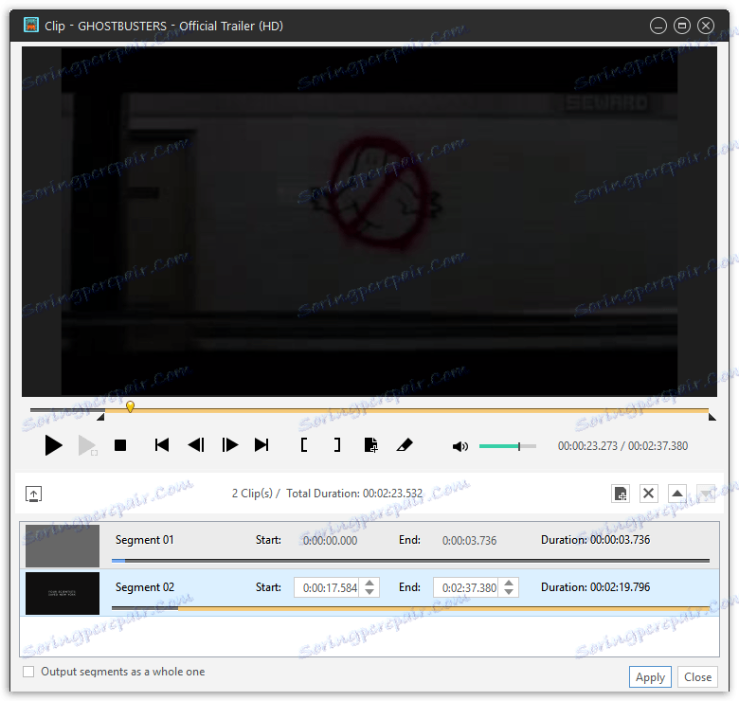Click the right trim handle on timeline
Screen dimensions: 739x701
click(712, 417)
